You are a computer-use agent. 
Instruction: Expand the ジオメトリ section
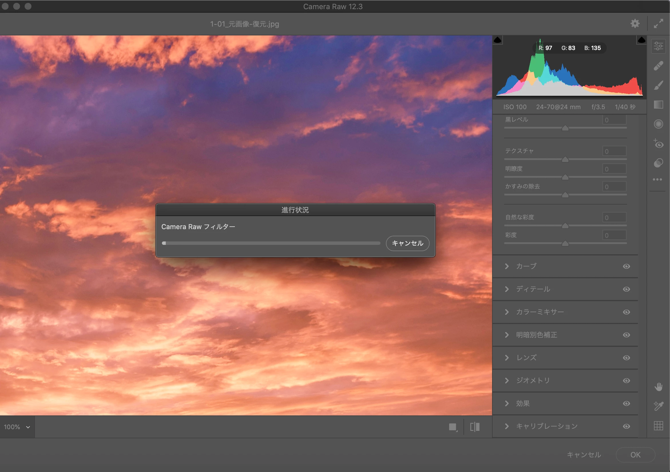507,381
